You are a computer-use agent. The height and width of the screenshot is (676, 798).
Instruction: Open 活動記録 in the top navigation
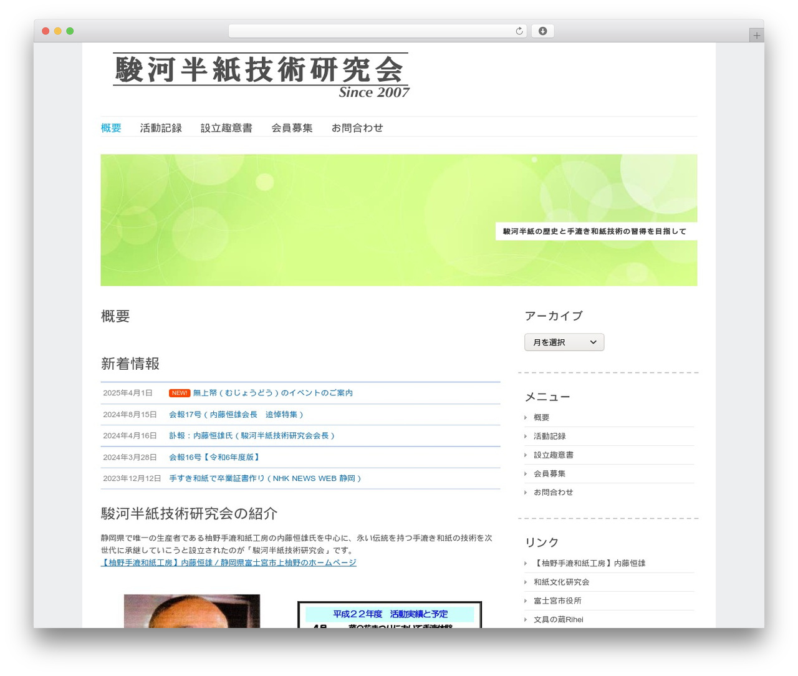click(x=161, y=128)
